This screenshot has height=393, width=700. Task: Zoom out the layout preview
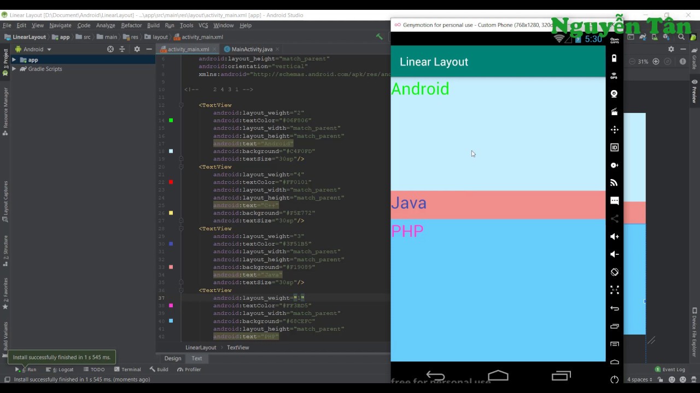coord(632,62)
